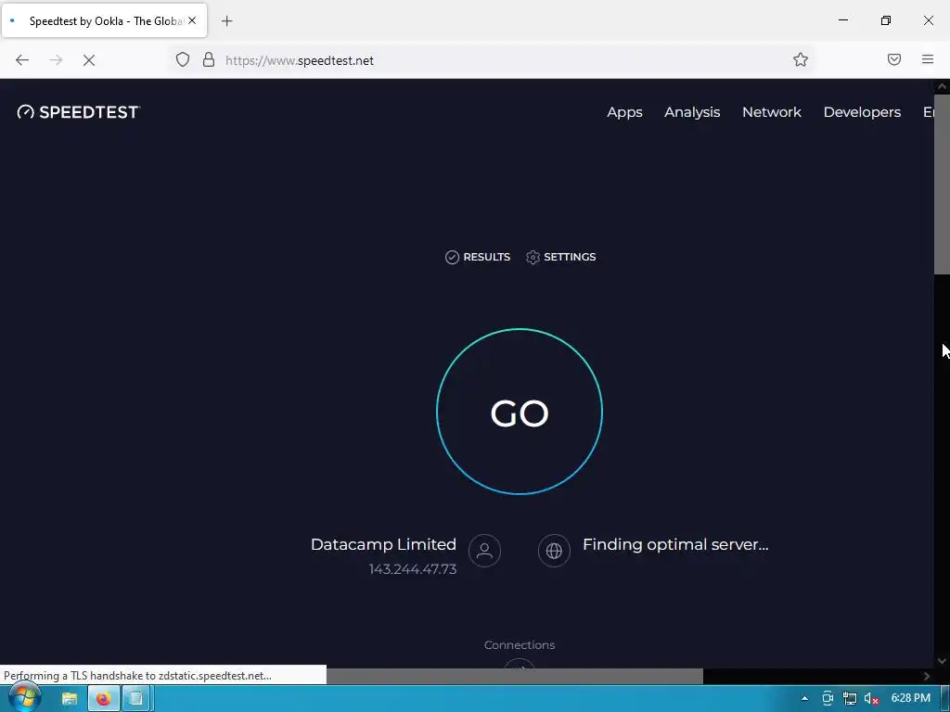Click the Finding optimal server text
The width and height of the screenshot is (950, 712).
tap(675, 544)
